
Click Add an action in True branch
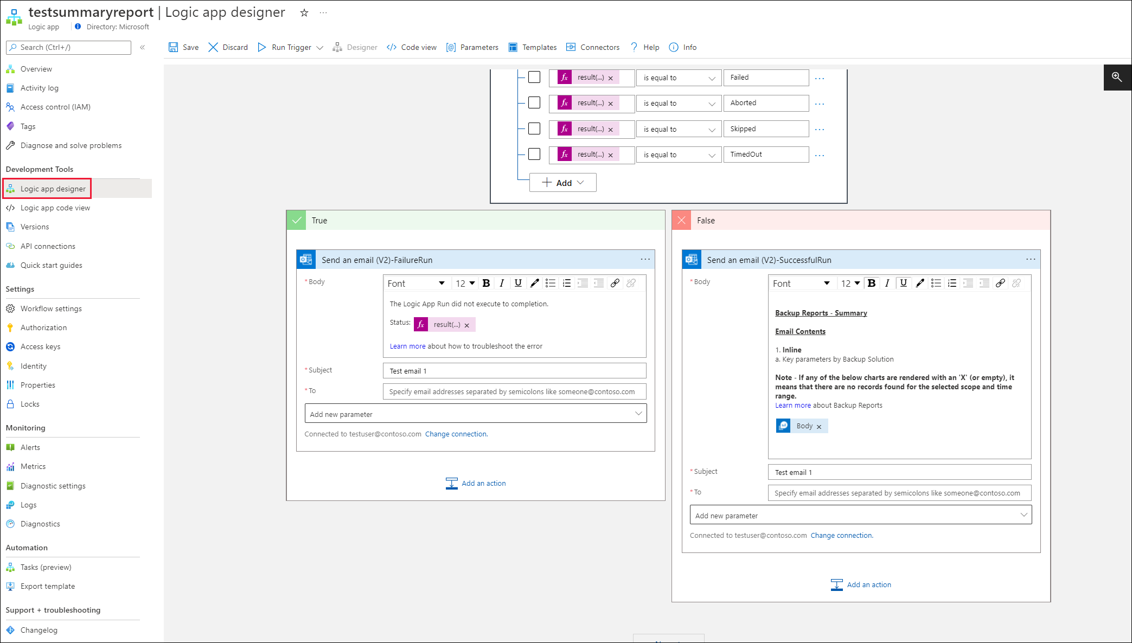475,483
